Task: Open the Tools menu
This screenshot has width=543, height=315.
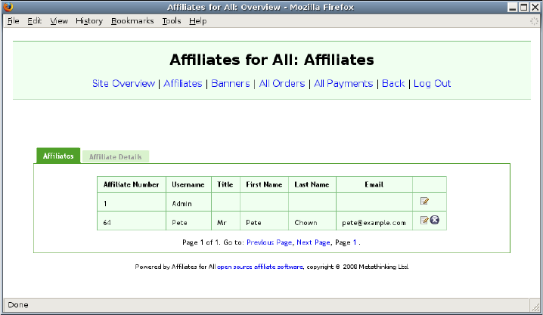Action: 172,21
